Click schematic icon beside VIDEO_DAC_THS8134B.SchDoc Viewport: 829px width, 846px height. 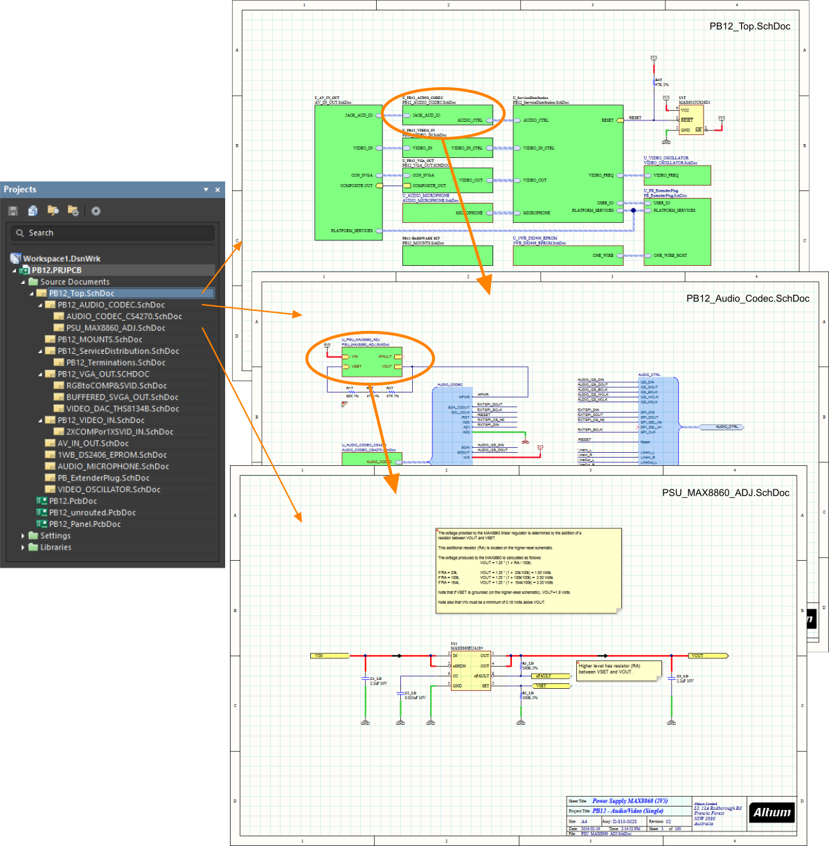click(x=59, y=408)
